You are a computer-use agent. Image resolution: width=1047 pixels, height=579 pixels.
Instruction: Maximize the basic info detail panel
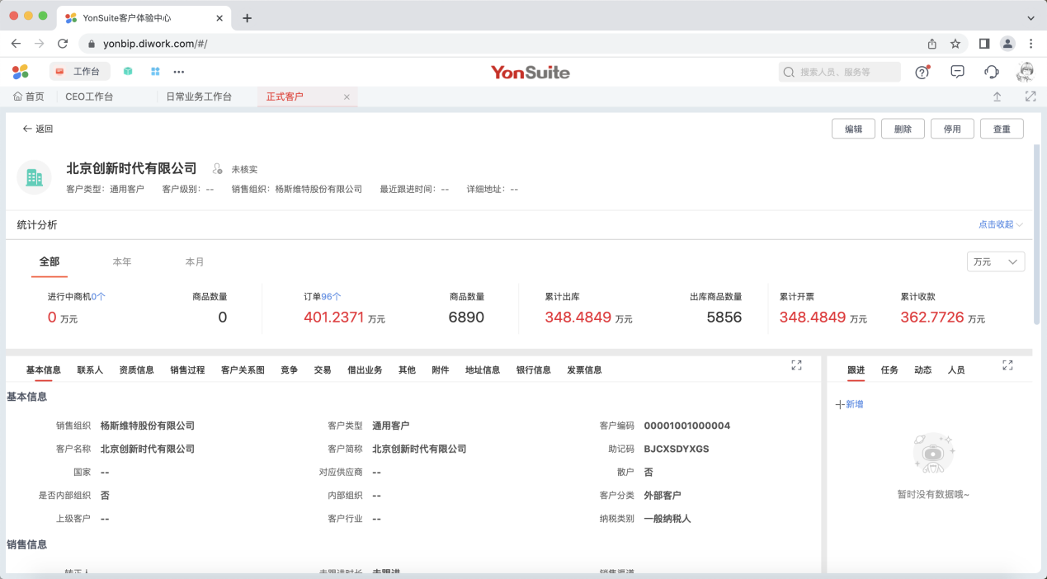point(796,365)
